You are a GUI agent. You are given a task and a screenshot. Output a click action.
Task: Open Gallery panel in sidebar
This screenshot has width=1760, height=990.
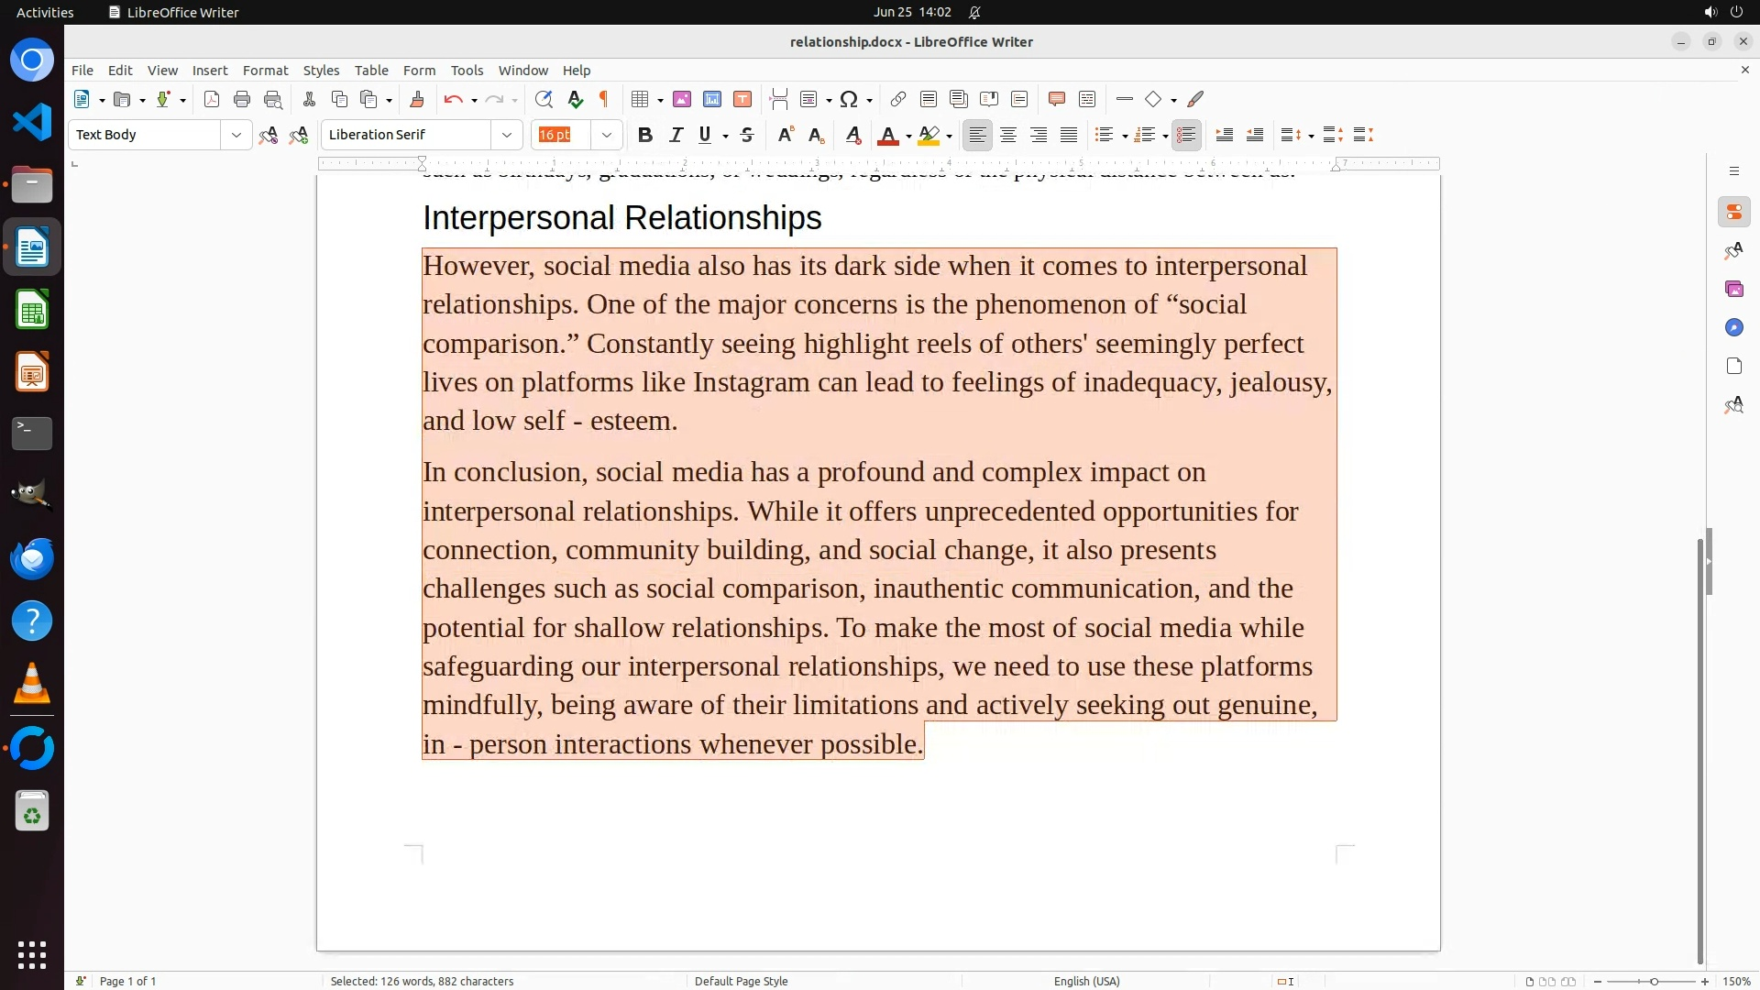[1733, 290]
